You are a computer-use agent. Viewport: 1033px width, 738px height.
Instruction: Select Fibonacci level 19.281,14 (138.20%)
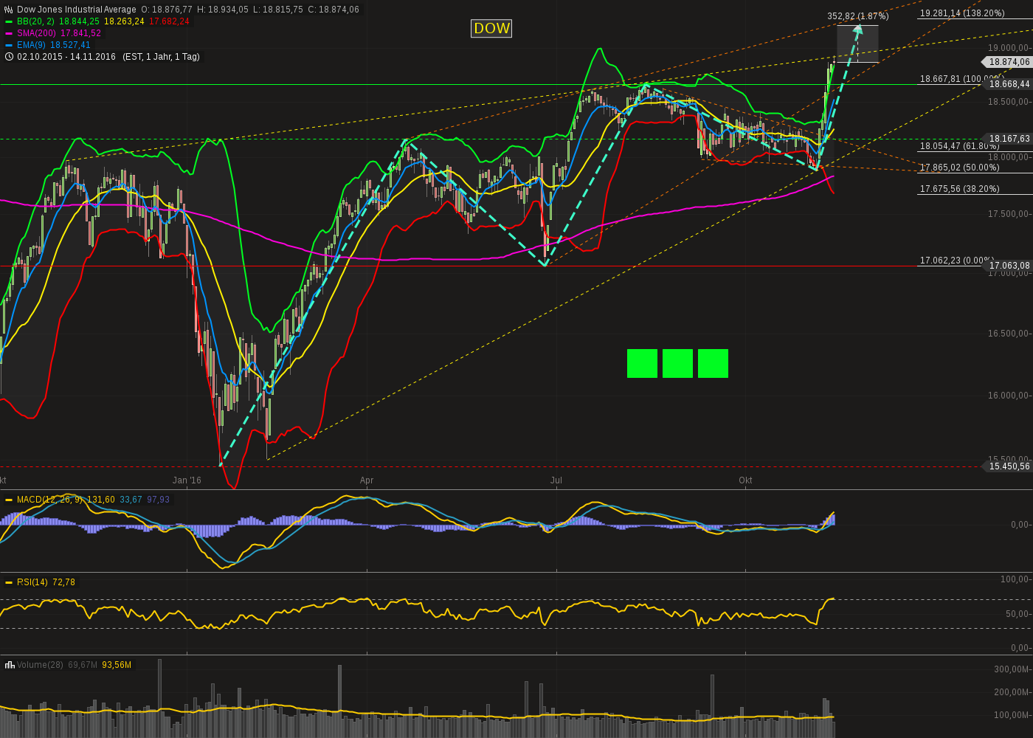tap(962, 13)
